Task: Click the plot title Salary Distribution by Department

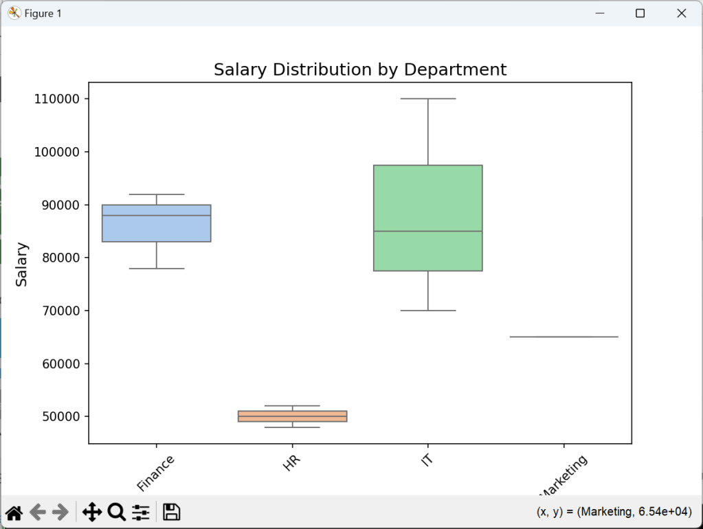Action: click(x=359, y=69)
